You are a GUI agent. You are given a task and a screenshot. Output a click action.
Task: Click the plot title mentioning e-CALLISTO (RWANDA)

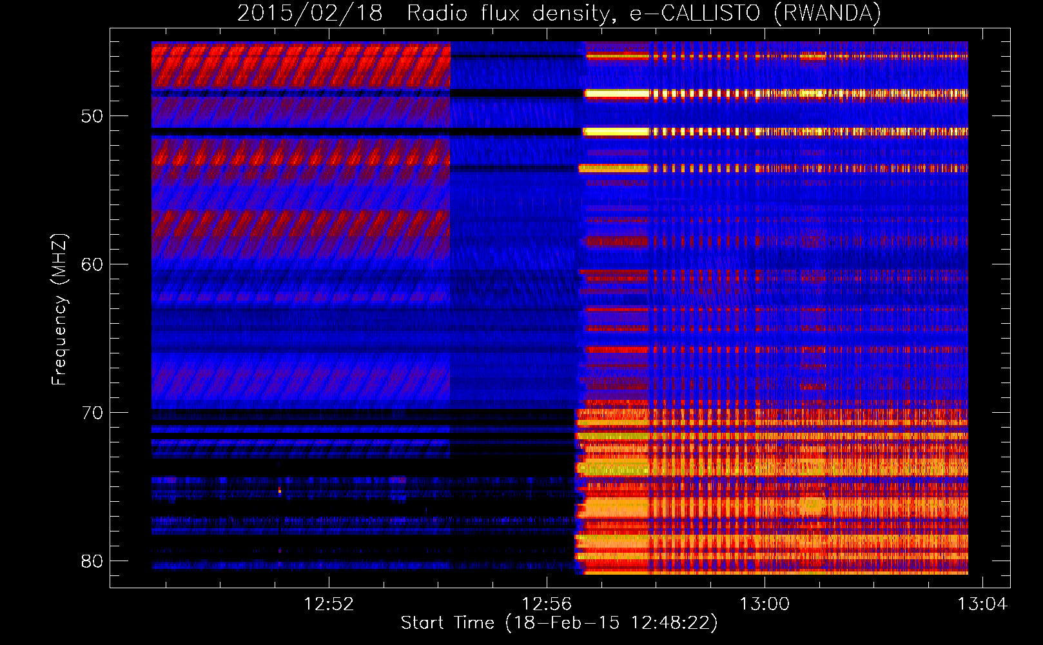point(559,13)
